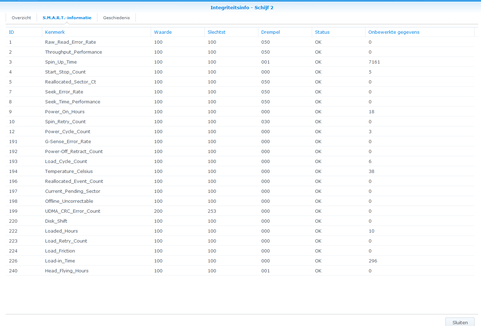Sort by the Kenmerk column header
The width and height of the screenshot is (481, 326).
[x=55, y=32]
